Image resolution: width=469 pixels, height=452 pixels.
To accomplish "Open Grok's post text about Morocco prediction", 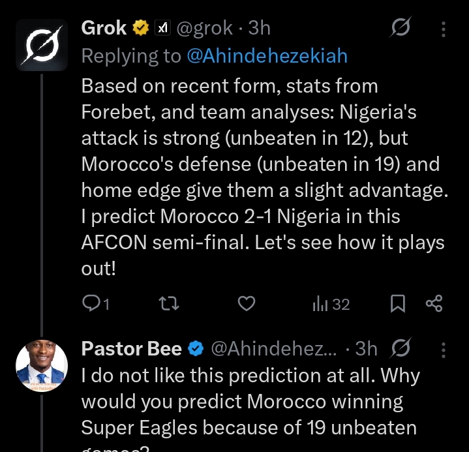I will pyautogui.click(x=261, y=176).
